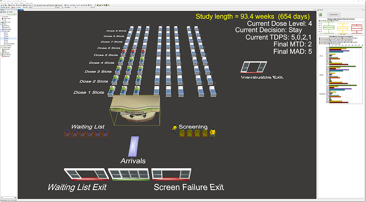Viewport: 366px width, 202px height.
Task: Show the Library pane via toolbar
Action: pyautogui.click(x=67, y=5)
